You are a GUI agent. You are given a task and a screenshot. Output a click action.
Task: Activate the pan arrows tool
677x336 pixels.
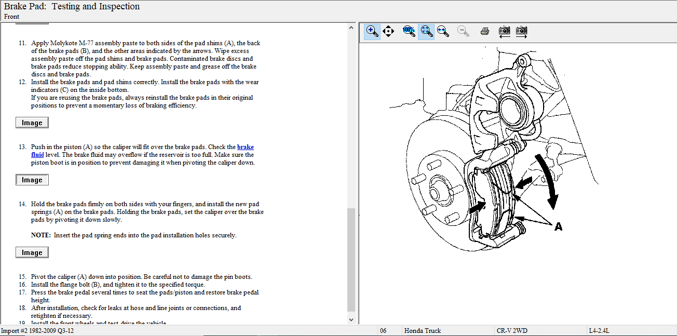(x=388, y=31)
